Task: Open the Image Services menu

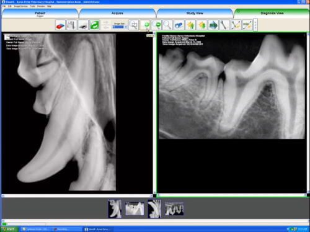Action: click(20, 6)
